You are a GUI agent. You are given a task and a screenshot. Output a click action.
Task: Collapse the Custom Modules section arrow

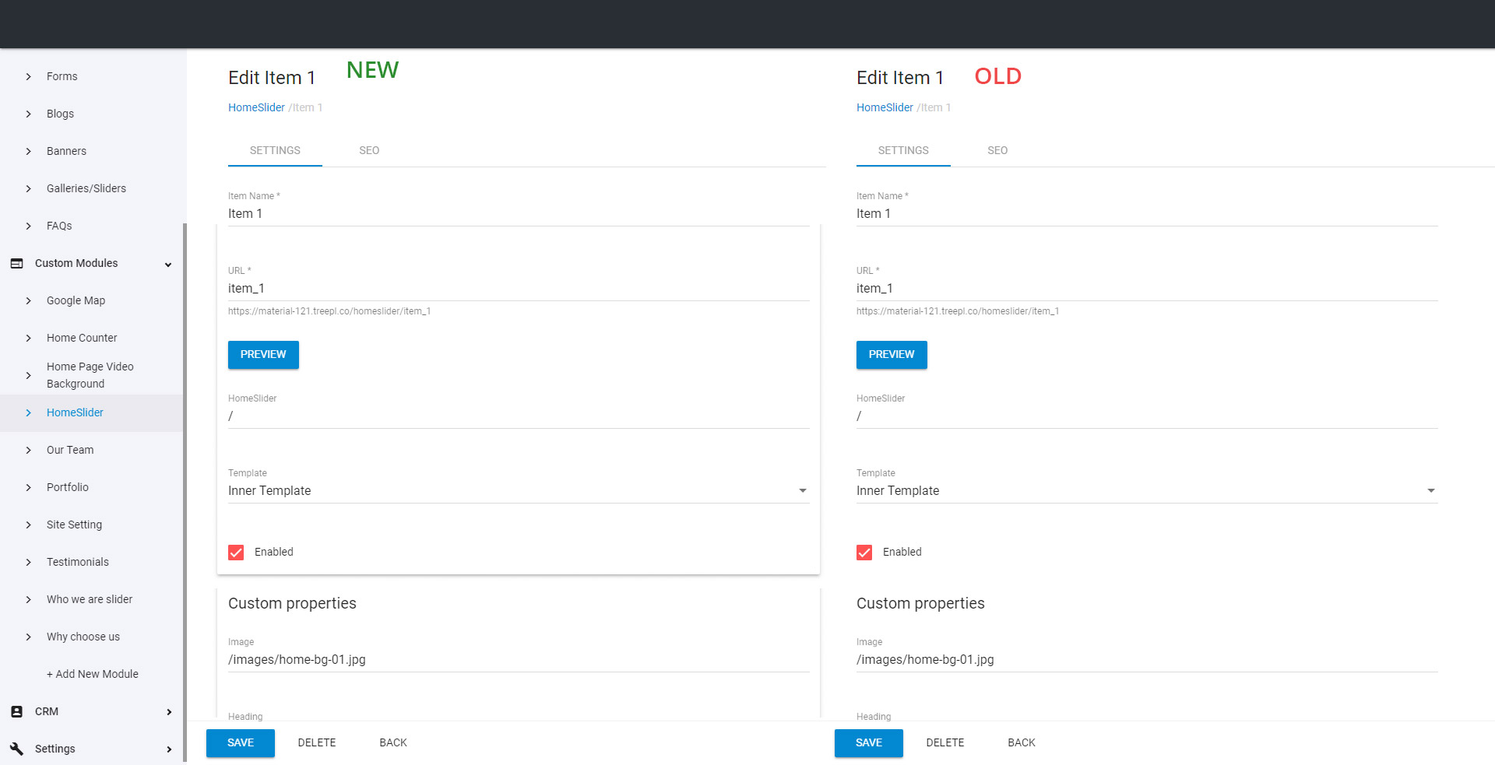[168, 265]
